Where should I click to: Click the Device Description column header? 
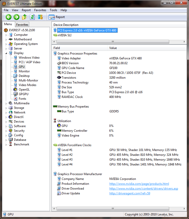(x=119, y=25)
